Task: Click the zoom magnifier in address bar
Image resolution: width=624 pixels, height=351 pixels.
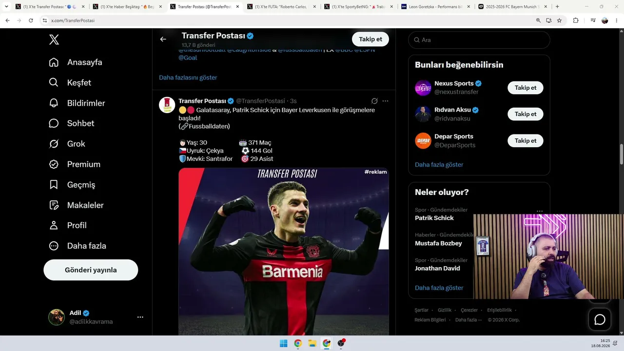Action: 538,20
